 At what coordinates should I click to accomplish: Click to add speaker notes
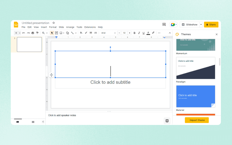62,115
